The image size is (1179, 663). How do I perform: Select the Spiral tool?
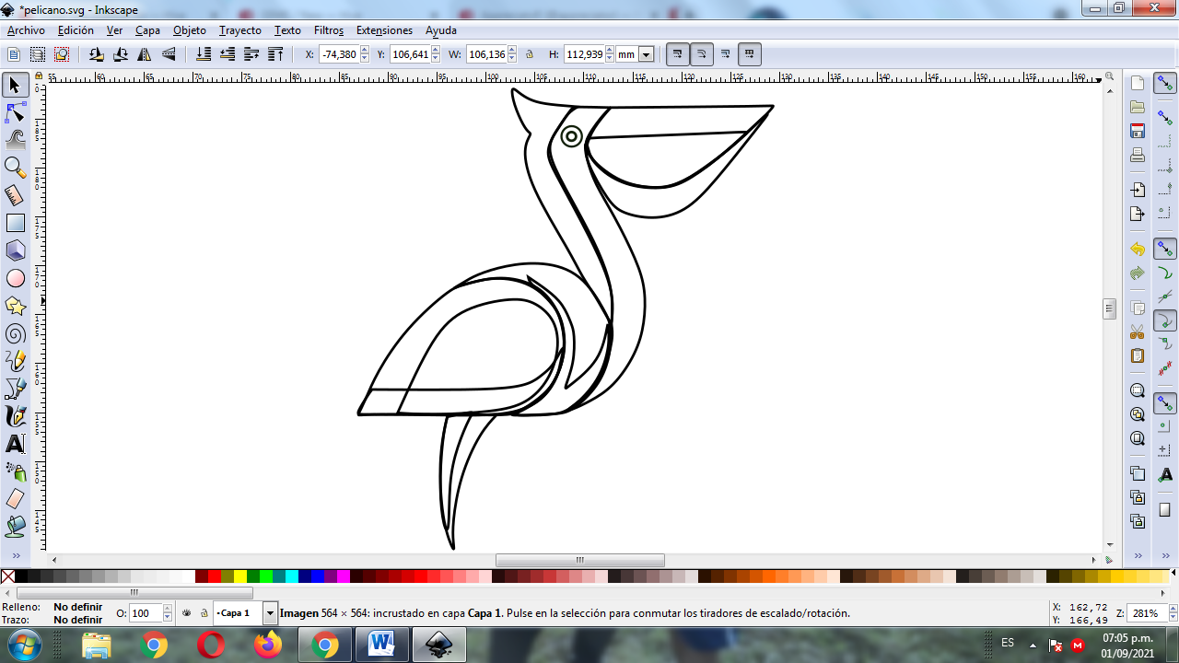(15, 333)
